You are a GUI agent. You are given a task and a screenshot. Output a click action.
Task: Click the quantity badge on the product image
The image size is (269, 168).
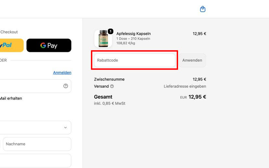pyautogui.click(x=110, y=31)
